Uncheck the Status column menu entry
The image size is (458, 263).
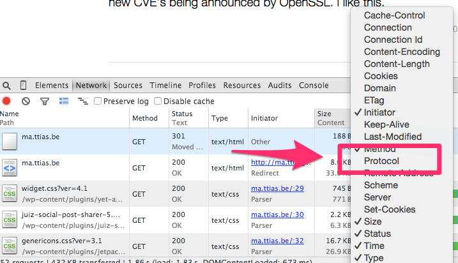click(x=377, y=234)
